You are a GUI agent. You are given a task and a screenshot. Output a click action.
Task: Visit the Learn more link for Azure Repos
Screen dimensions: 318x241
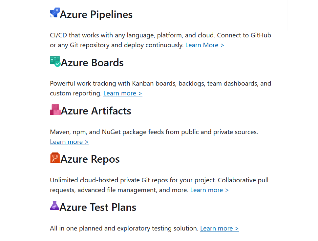209,190
